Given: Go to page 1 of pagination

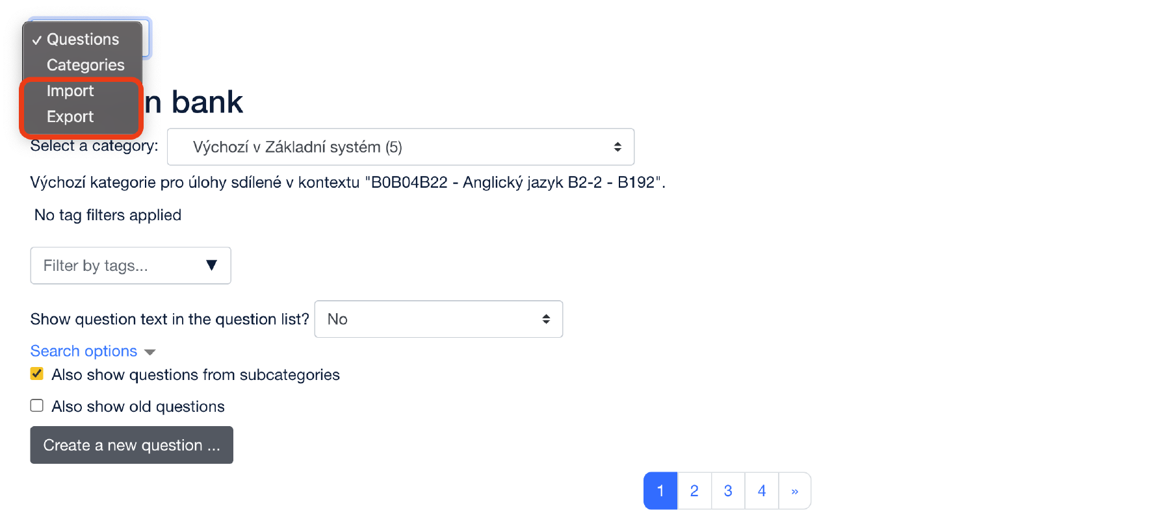Looking at the screenshot, I should 660,491.
